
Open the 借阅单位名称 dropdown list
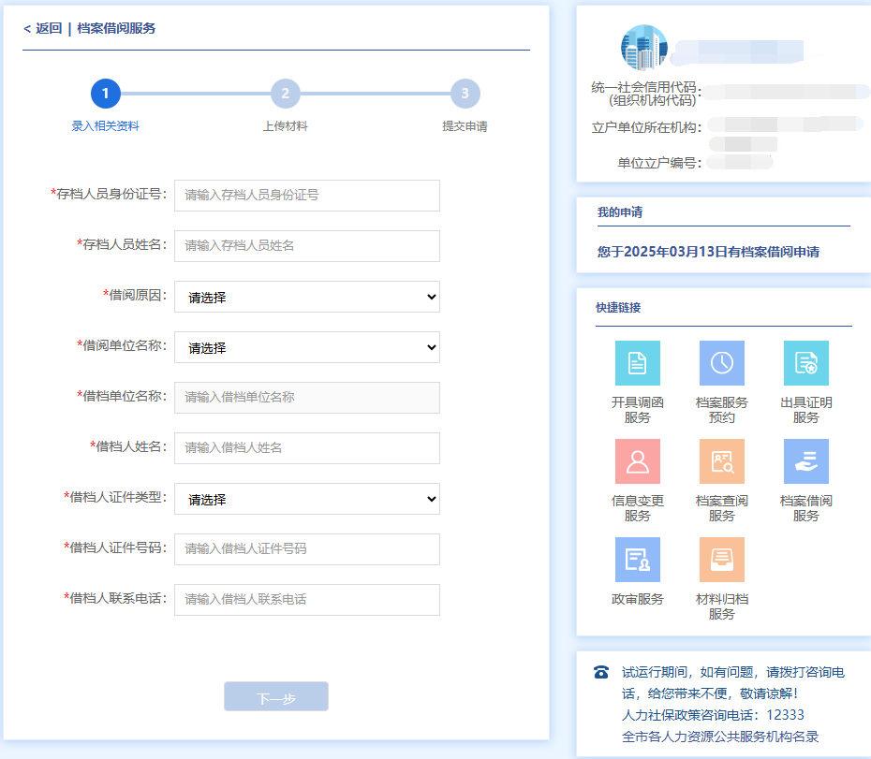[x=307, y=347]
